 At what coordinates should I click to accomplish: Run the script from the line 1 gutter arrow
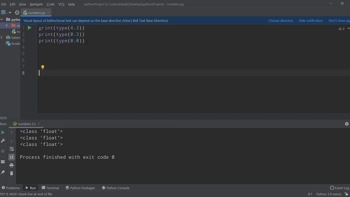tap(30, 28)
